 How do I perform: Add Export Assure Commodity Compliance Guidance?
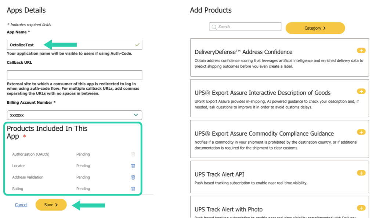click(361, 132)
